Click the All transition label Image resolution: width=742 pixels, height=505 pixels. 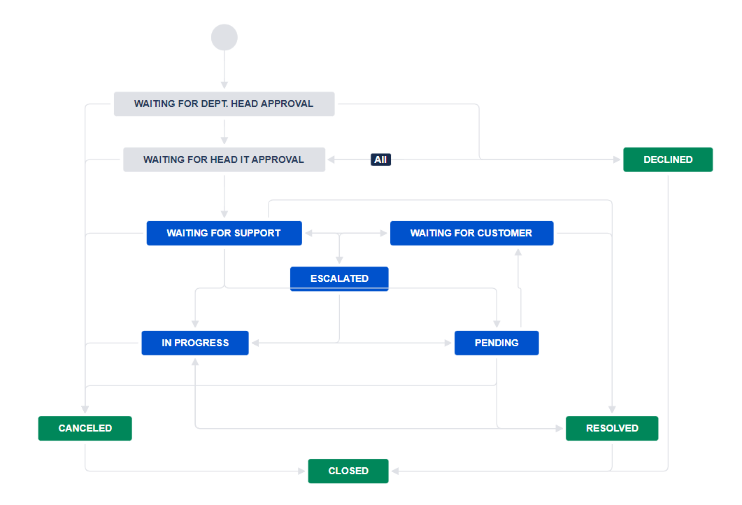pyautogui.click(x=380, y=159)
